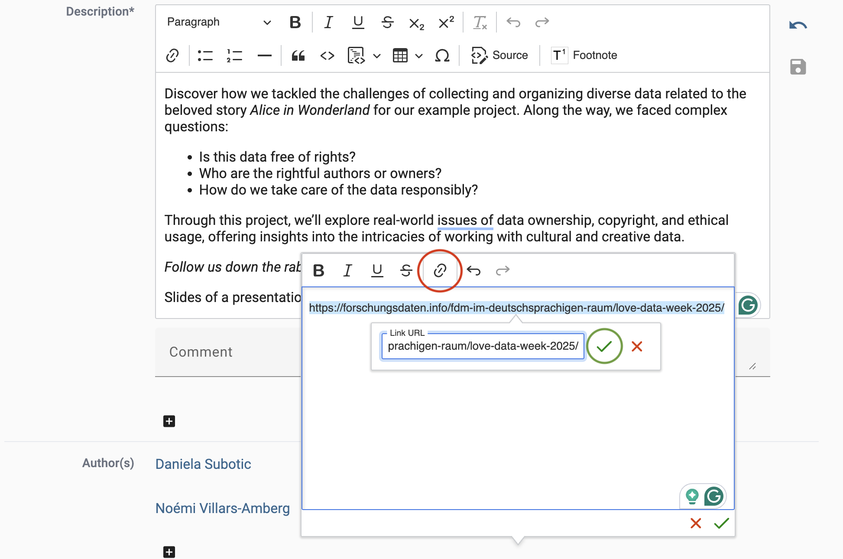The image size is (843, 559).
Task: Toggle bold formatting in the main toolbar
Action: point(295,22)
